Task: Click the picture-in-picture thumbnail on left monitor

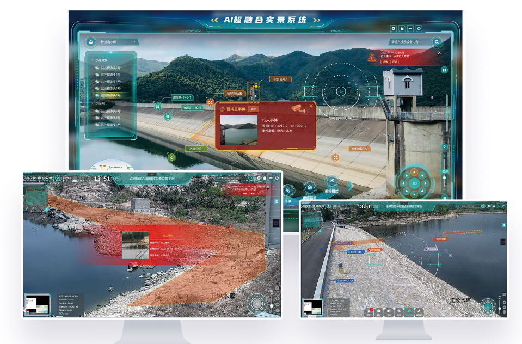Action: 38,304
